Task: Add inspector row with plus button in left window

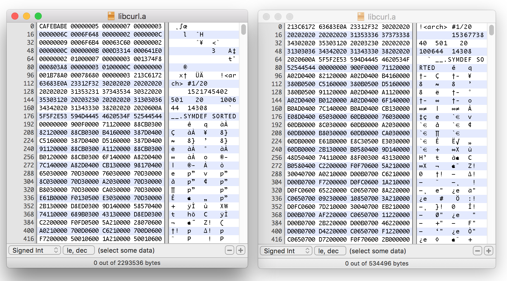Action: (241, 250)
